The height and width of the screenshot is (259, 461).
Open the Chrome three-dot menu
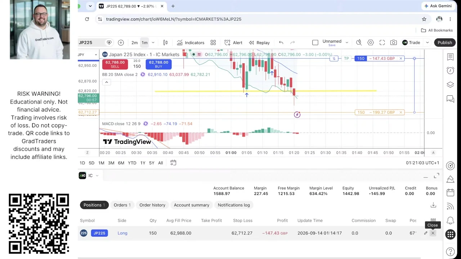(x=450, y=19)
